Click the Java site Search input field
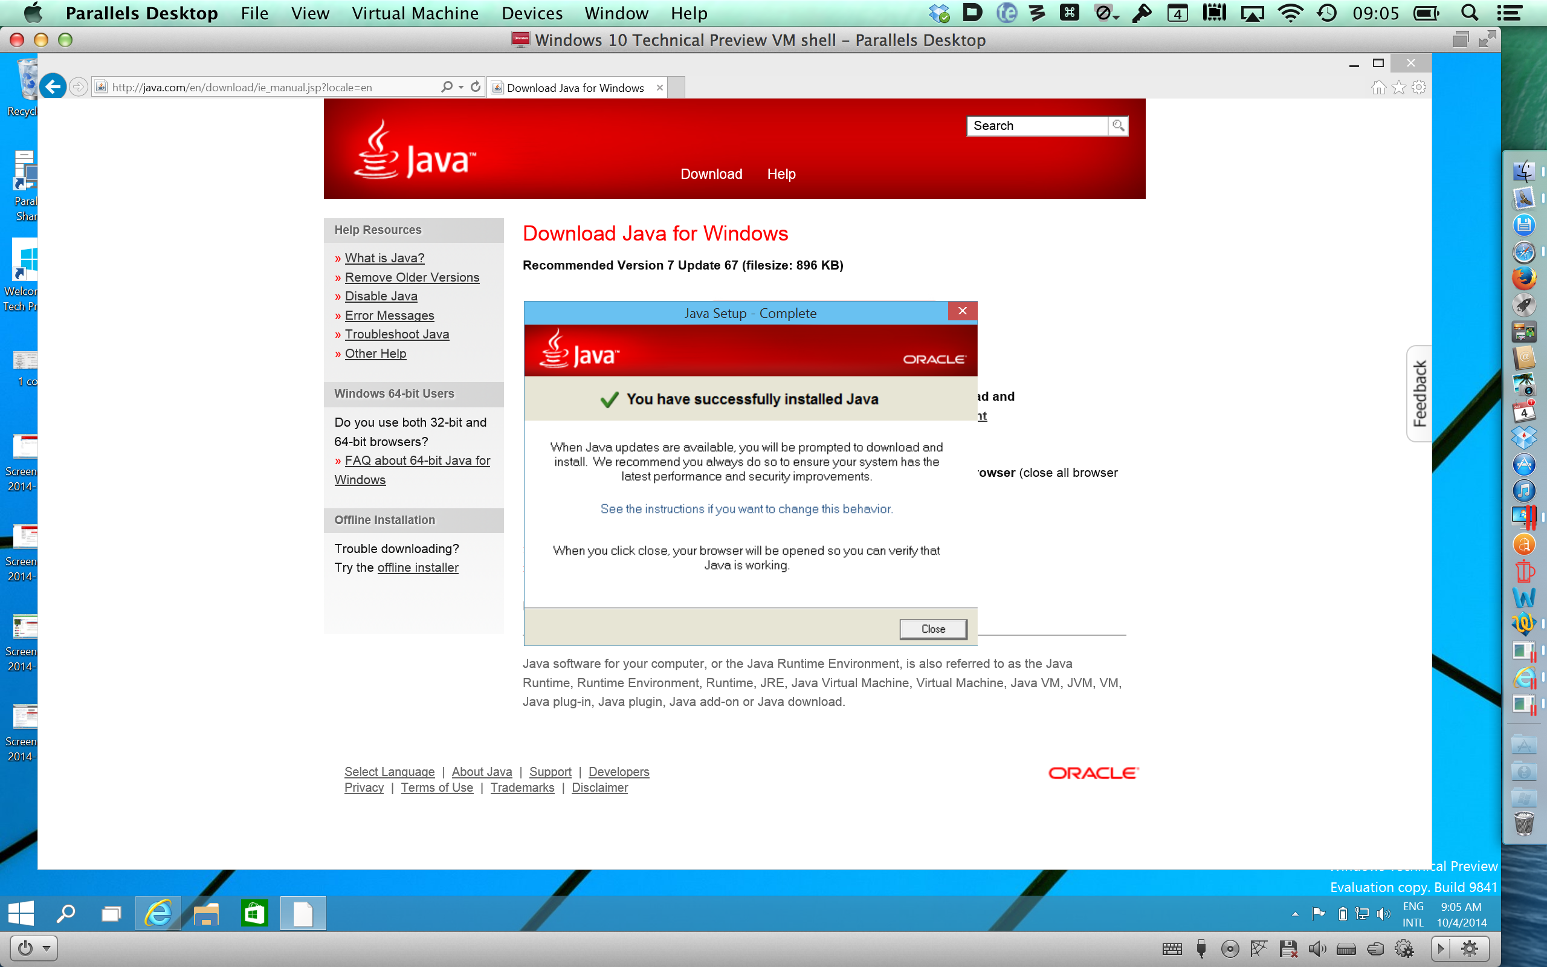1547x967 pixels. tap(1037, 125)
